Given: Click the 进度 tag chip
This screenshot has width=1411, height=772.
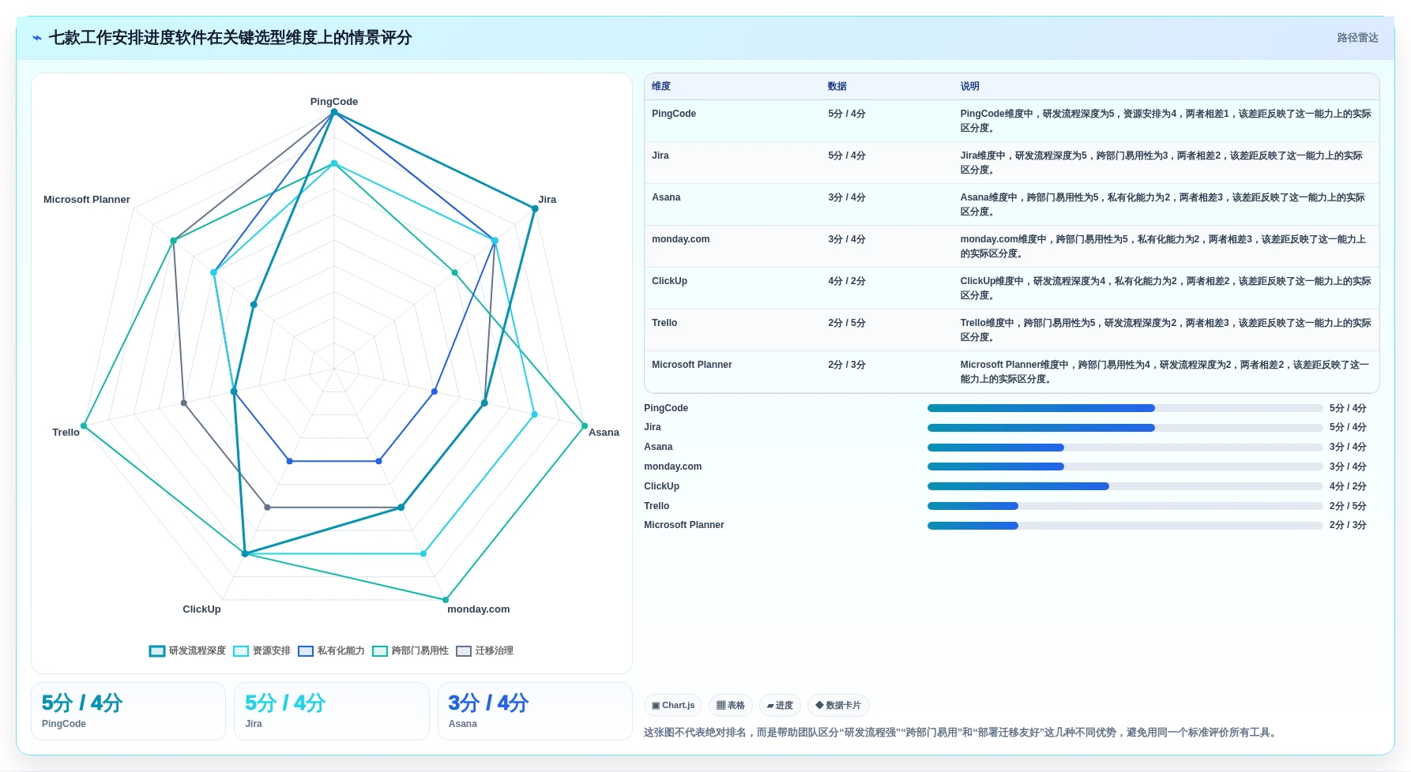Looking at the screenshot, I should 780,706.
